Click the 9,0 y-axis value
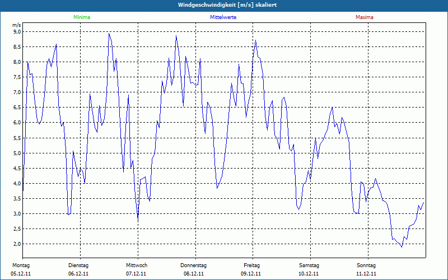 coord(17,31)
